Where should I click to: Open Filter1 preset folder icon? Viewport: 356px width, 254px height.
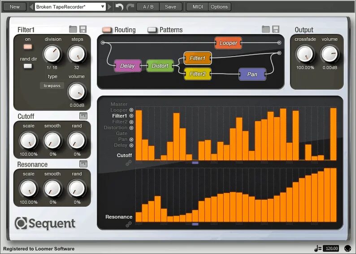[x=73, y=29]
